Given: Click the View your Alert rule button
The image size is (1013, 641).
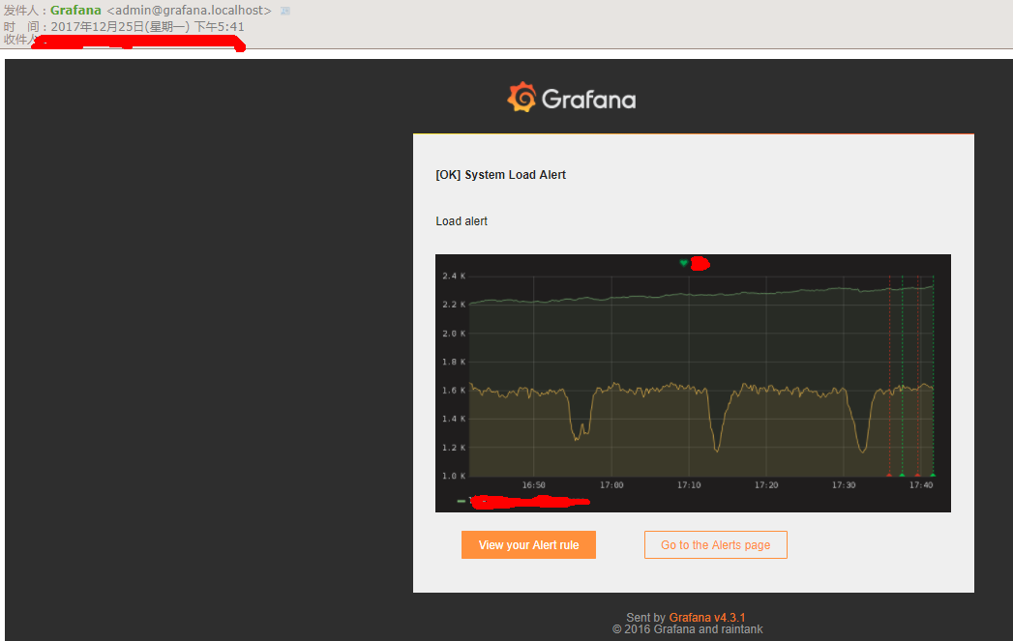Looking at the screenshot, I should coord(528,545).
